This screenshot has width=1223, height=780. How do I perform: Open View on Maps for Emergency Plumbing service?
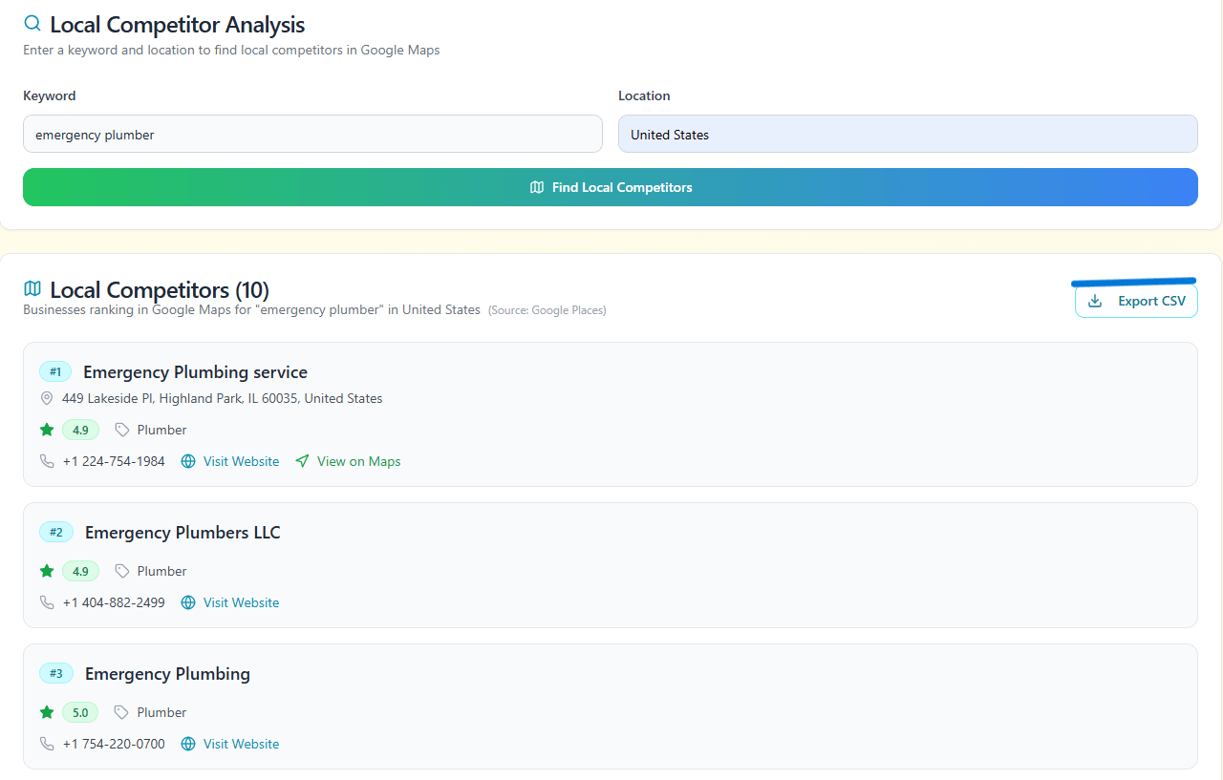point(358,461)
